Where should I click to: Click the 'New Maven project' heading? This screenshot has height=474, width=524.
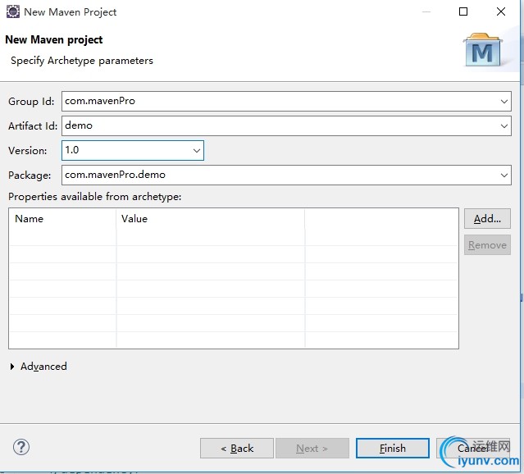click(54, 40)
